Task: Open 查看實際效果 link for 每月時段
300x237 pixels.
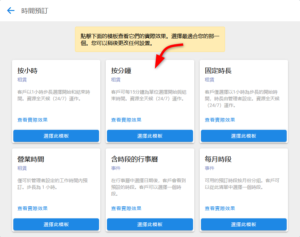Action: [x=220, y=208]
